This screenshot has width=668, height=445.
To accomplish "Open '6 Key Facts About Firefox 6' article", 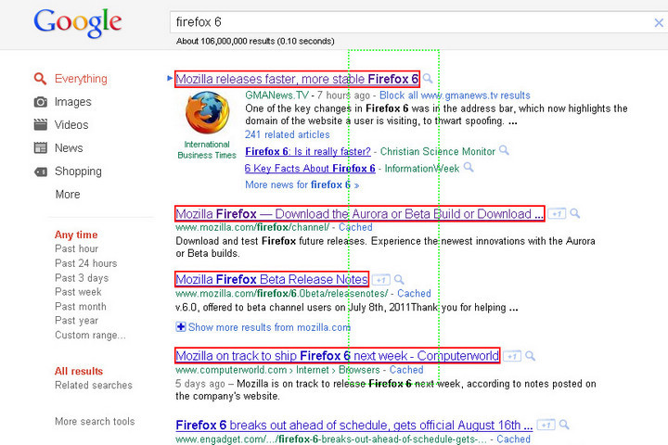I will [x=310, y=169].
